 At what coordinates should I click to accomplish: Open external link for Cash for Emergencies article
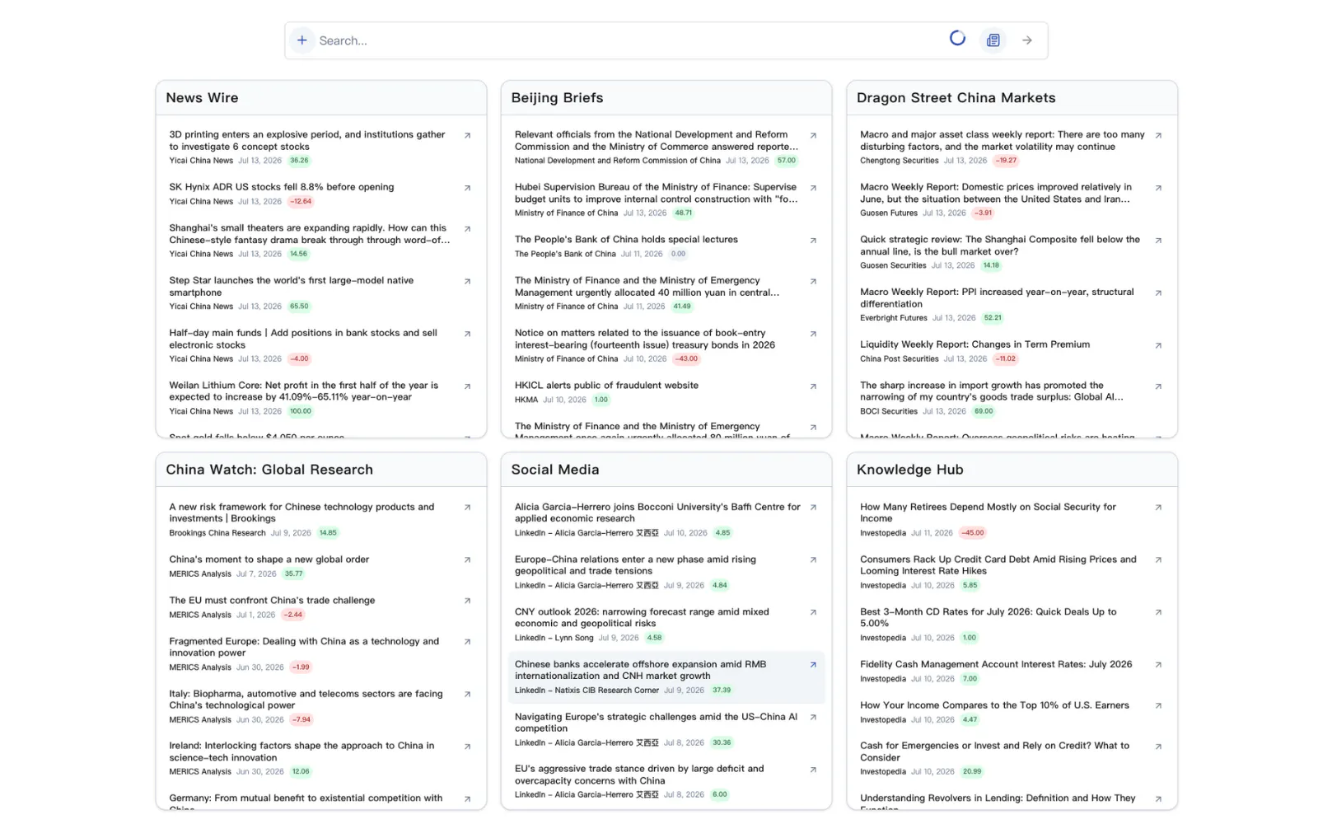tap(1158, 747)
